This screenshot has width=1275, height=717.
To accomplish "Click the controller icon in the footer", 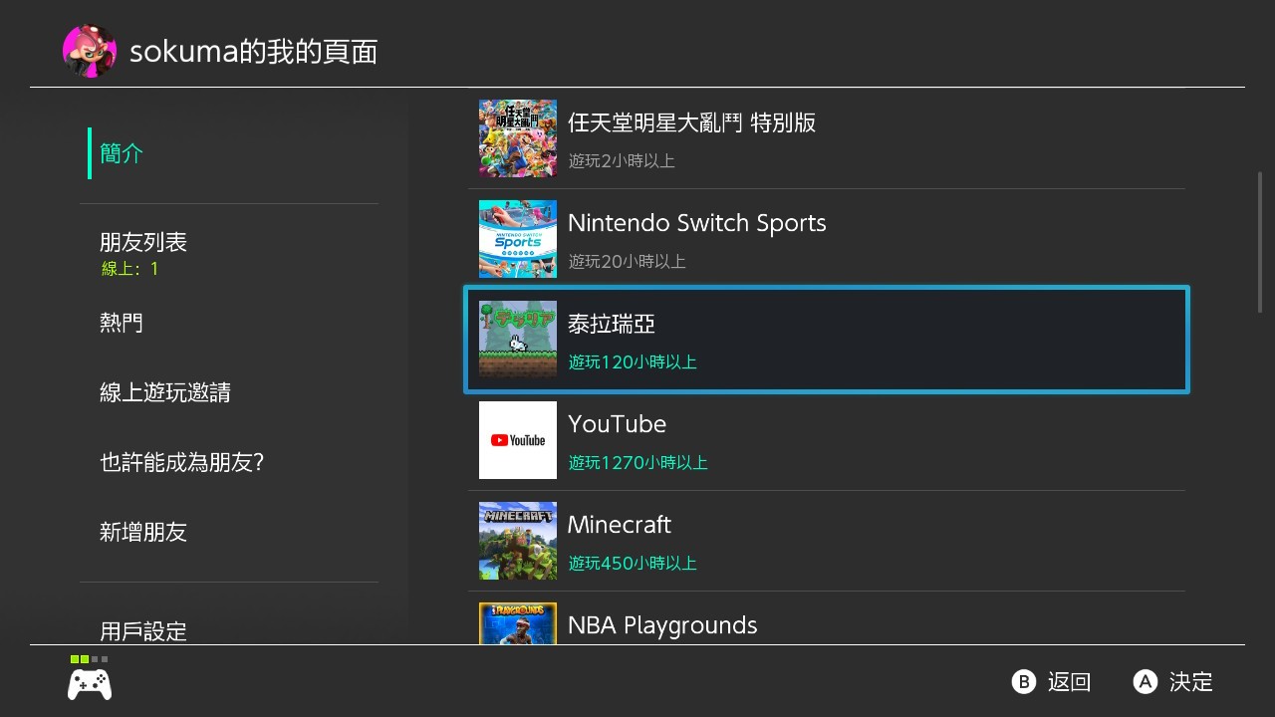I will 90,684.
